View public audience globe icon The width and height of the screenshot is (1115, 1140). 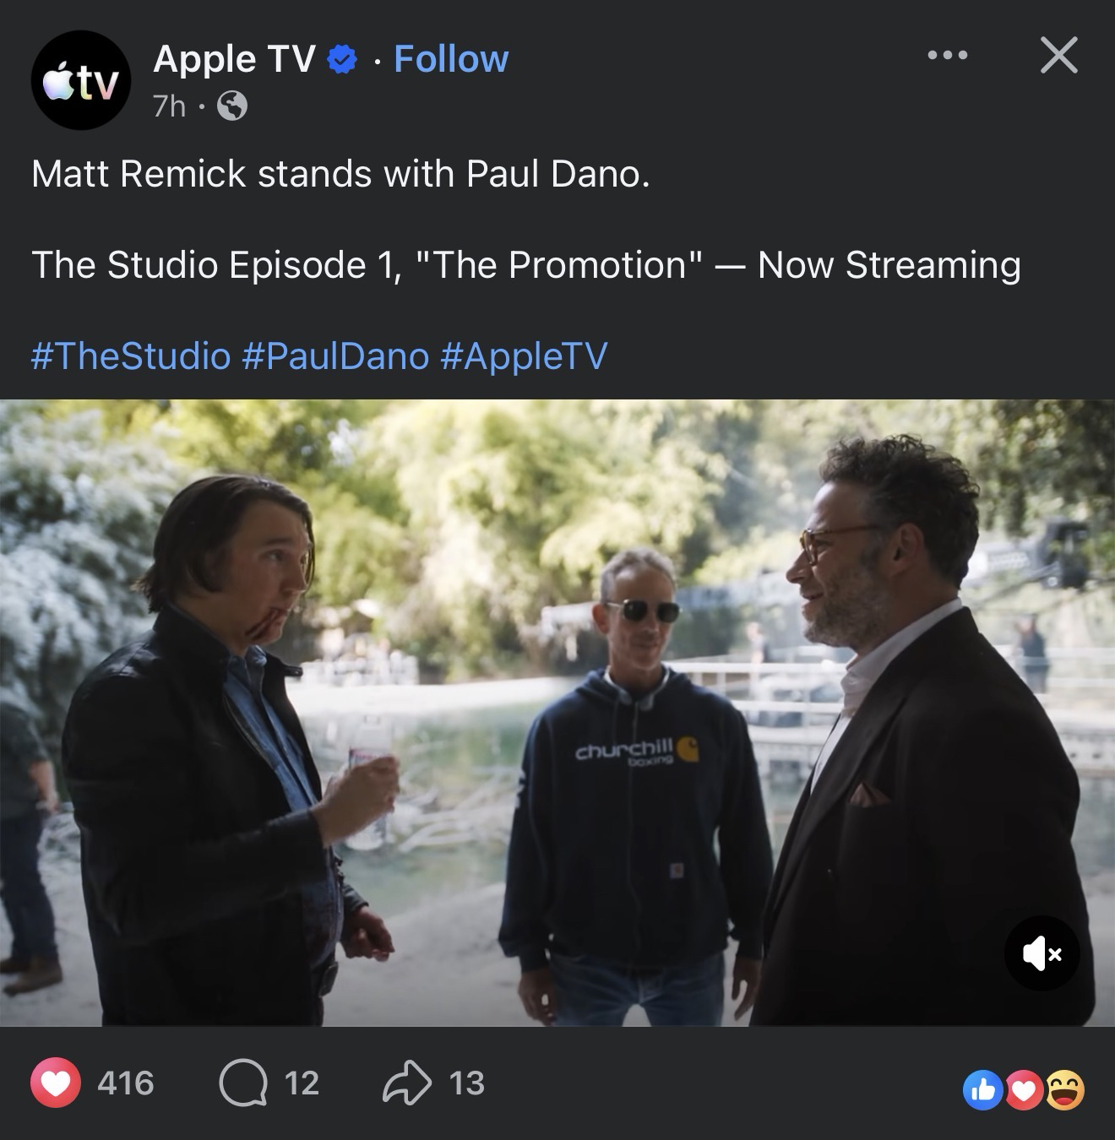coord(232,106)
